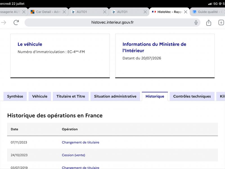Select the Historique tab
This screenshot has height=169, width=225.
(155, 96)
